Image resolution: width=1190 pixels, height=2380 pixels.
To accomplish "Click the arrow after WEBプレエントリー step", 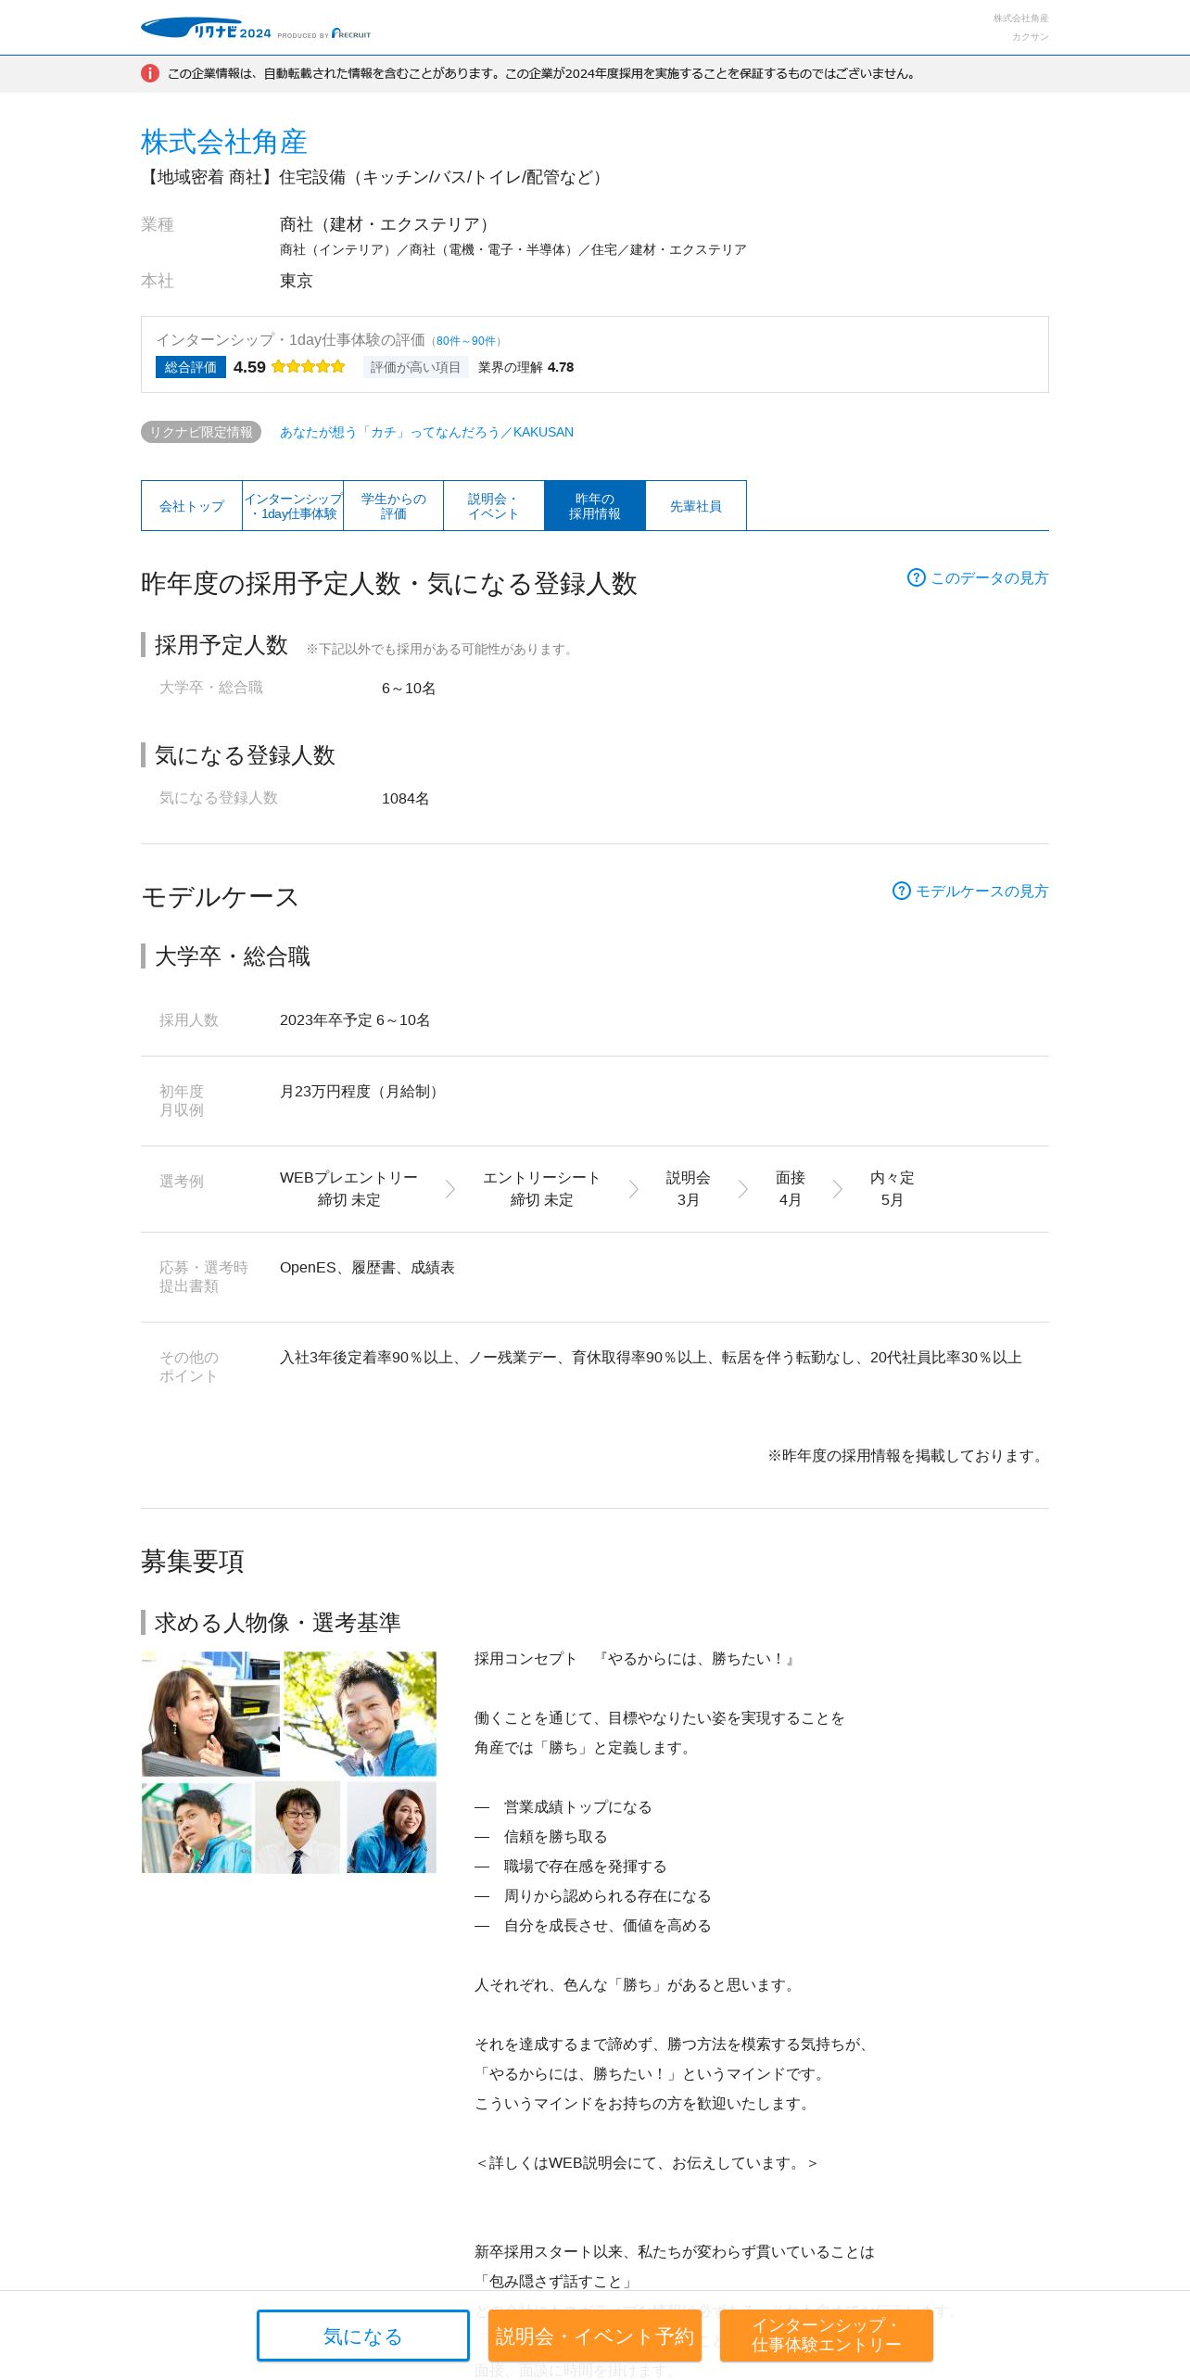I will click(450, 1189).
